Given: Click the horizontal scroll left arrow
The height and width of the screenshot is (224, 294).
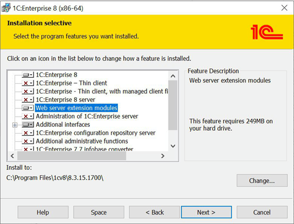Looking at the screenshot, I should tap(12, 156).
